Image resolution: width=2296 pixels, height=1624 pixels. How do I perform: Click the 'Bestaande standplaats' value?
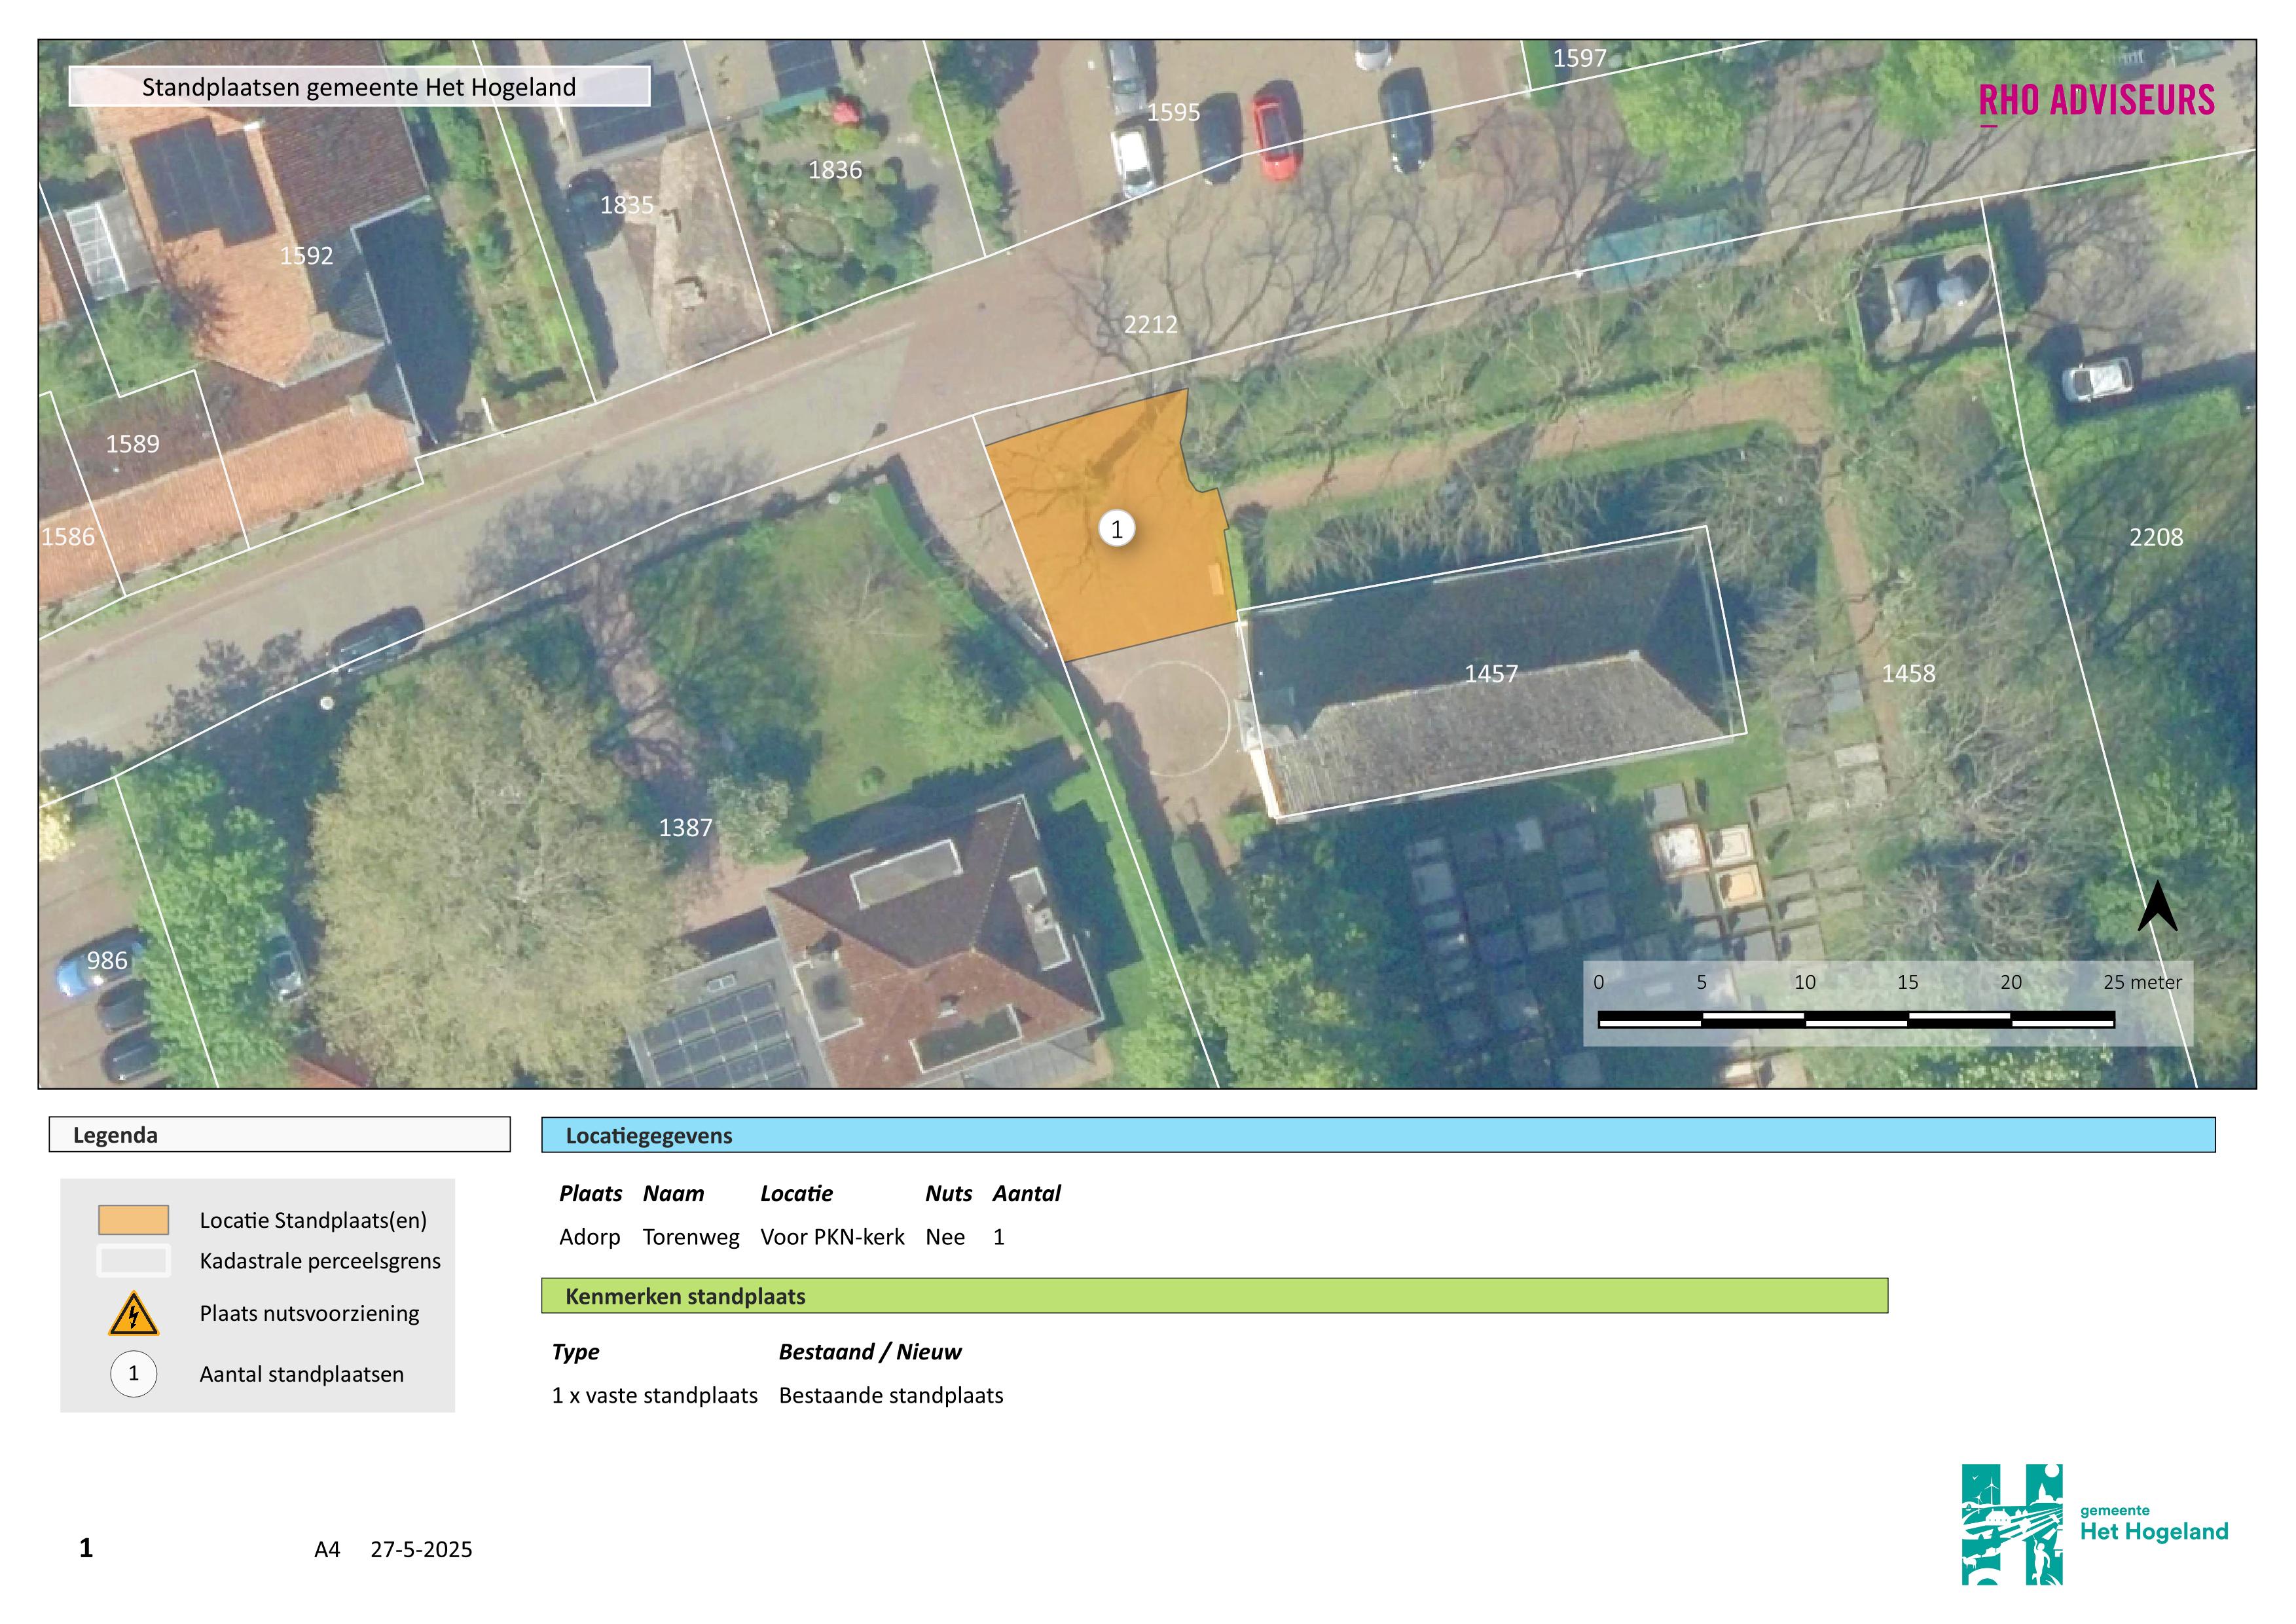point(891,1396)
